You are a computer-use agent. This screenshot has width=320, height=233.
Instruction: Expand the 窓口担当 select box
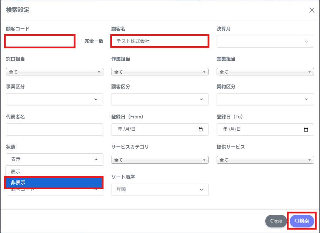(55, 72)
